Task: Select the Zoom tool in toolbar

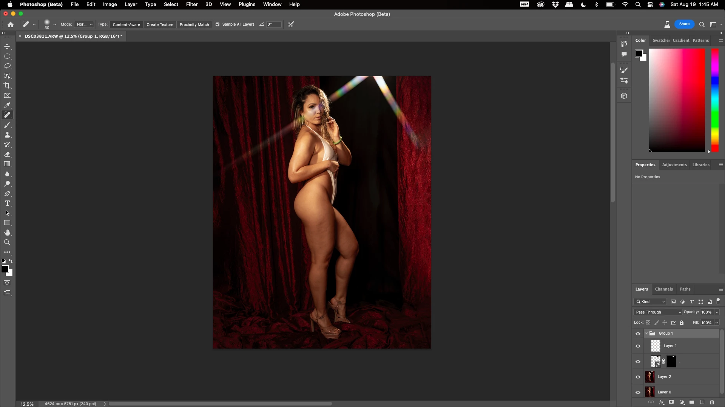Action: 7,242
